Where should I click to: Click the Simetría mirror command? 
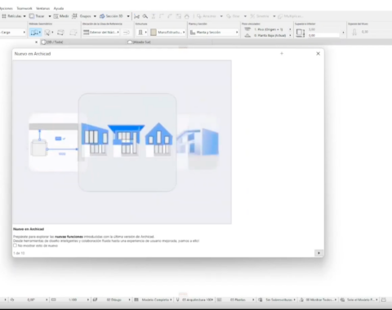coord(260,16)
